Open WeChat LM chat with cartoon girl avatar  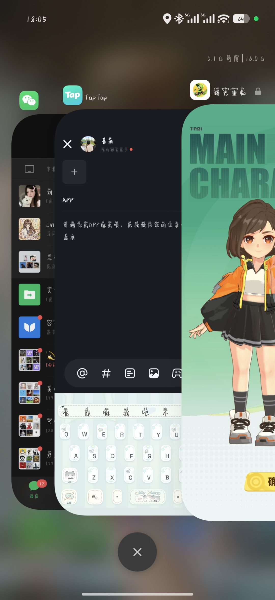[30, 229]
